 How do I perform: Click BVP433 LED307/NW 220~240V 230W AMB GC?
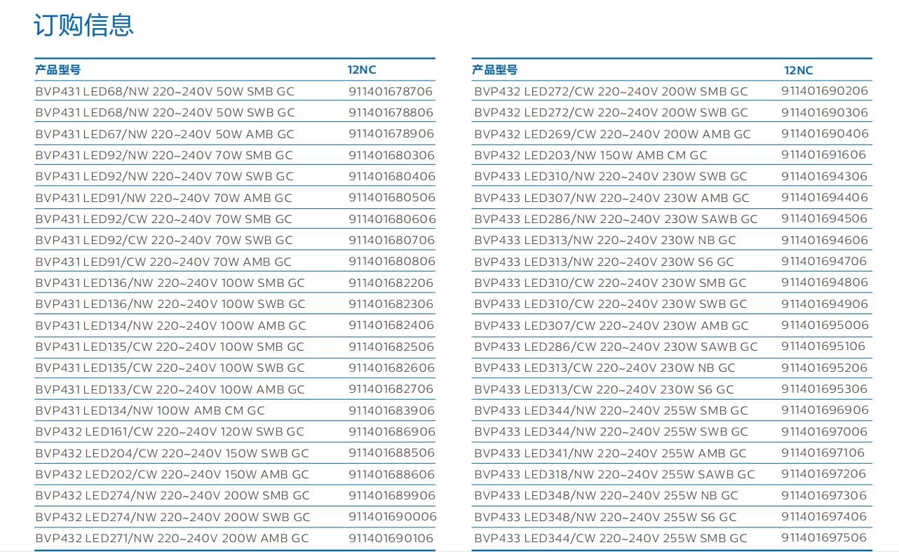point(611,198)
